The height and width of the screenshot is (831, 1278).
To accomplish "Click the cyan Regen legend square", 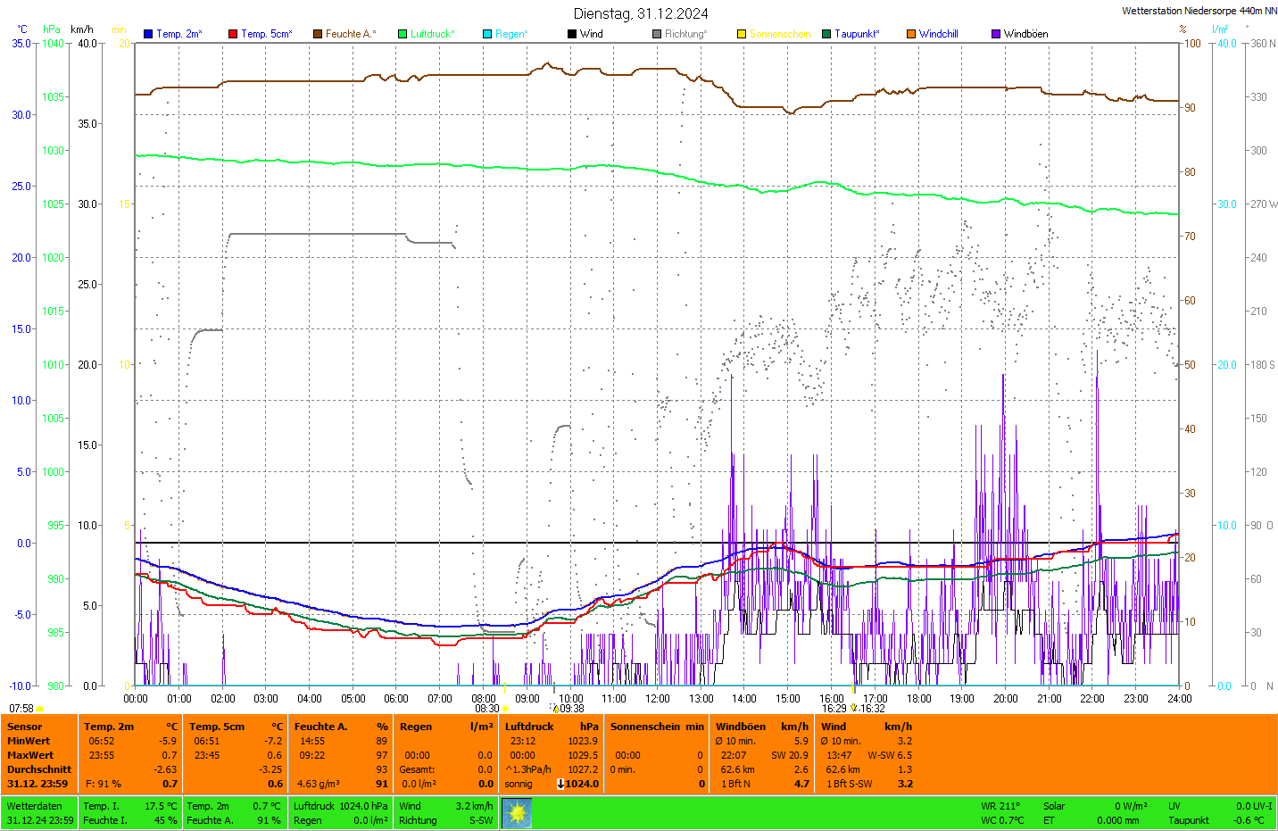I will 487,34.
